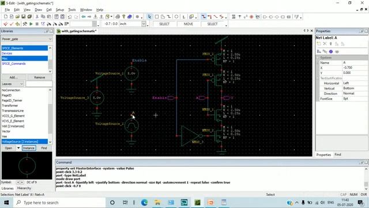
Task: Click the IP probe toolbar icon
Action: tap(67, 24)
